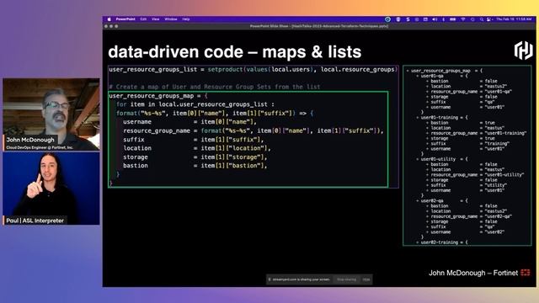This screenshot has width=539, height=303.
Task: Click the blue circular menu bar icon
Action: [387, 19]
